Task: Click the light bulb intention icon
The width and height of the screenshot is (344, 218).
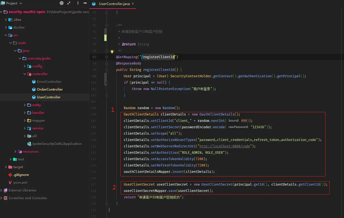Action: pos(112,51)
